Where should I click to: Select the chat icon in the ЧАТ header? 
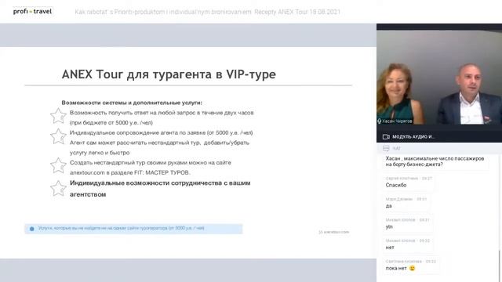[386, 148]
